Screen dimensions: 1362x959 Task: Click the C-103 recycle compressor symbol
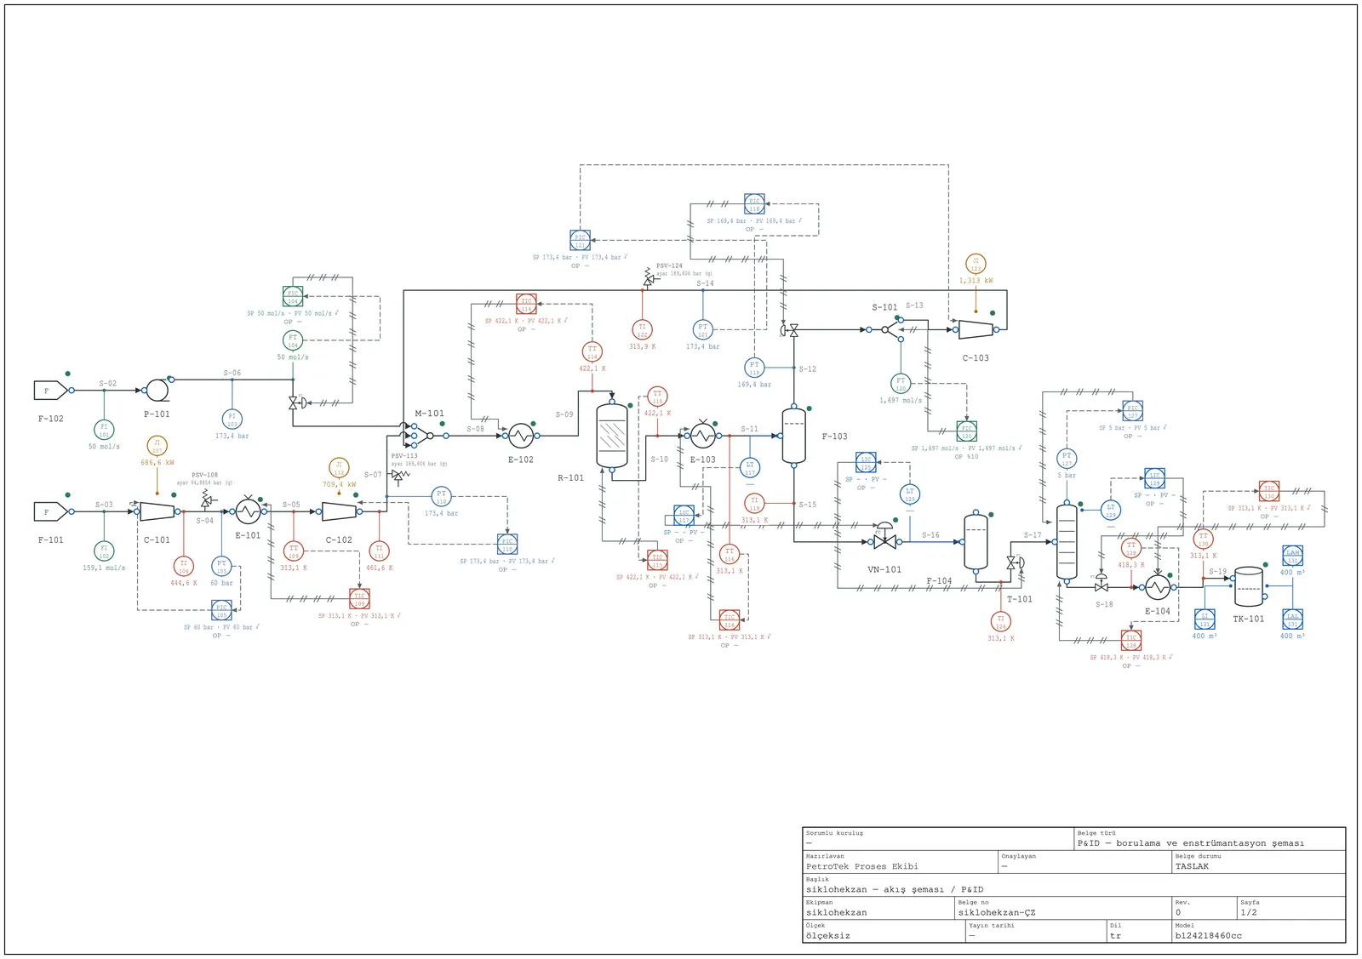(x=976, y=329)
